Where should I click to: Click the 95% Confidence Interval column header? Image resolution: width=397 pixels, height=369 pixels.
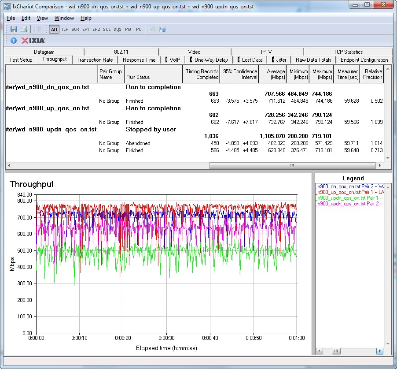tap(239, 74)
